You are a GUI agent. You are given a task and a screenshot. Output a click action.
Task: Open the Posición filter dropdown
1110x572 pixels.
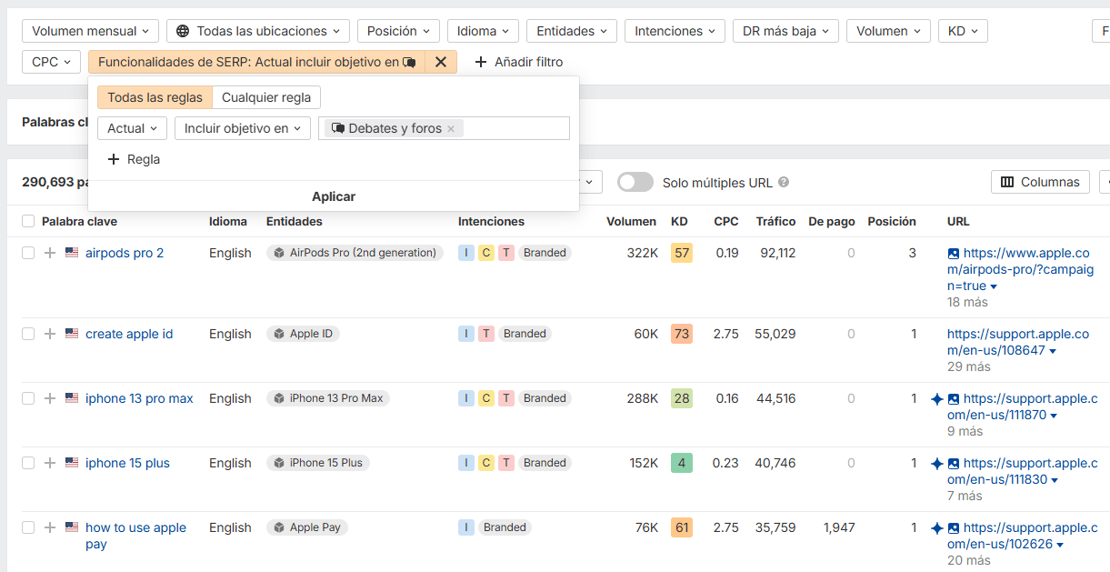click(x=398, y=31)
